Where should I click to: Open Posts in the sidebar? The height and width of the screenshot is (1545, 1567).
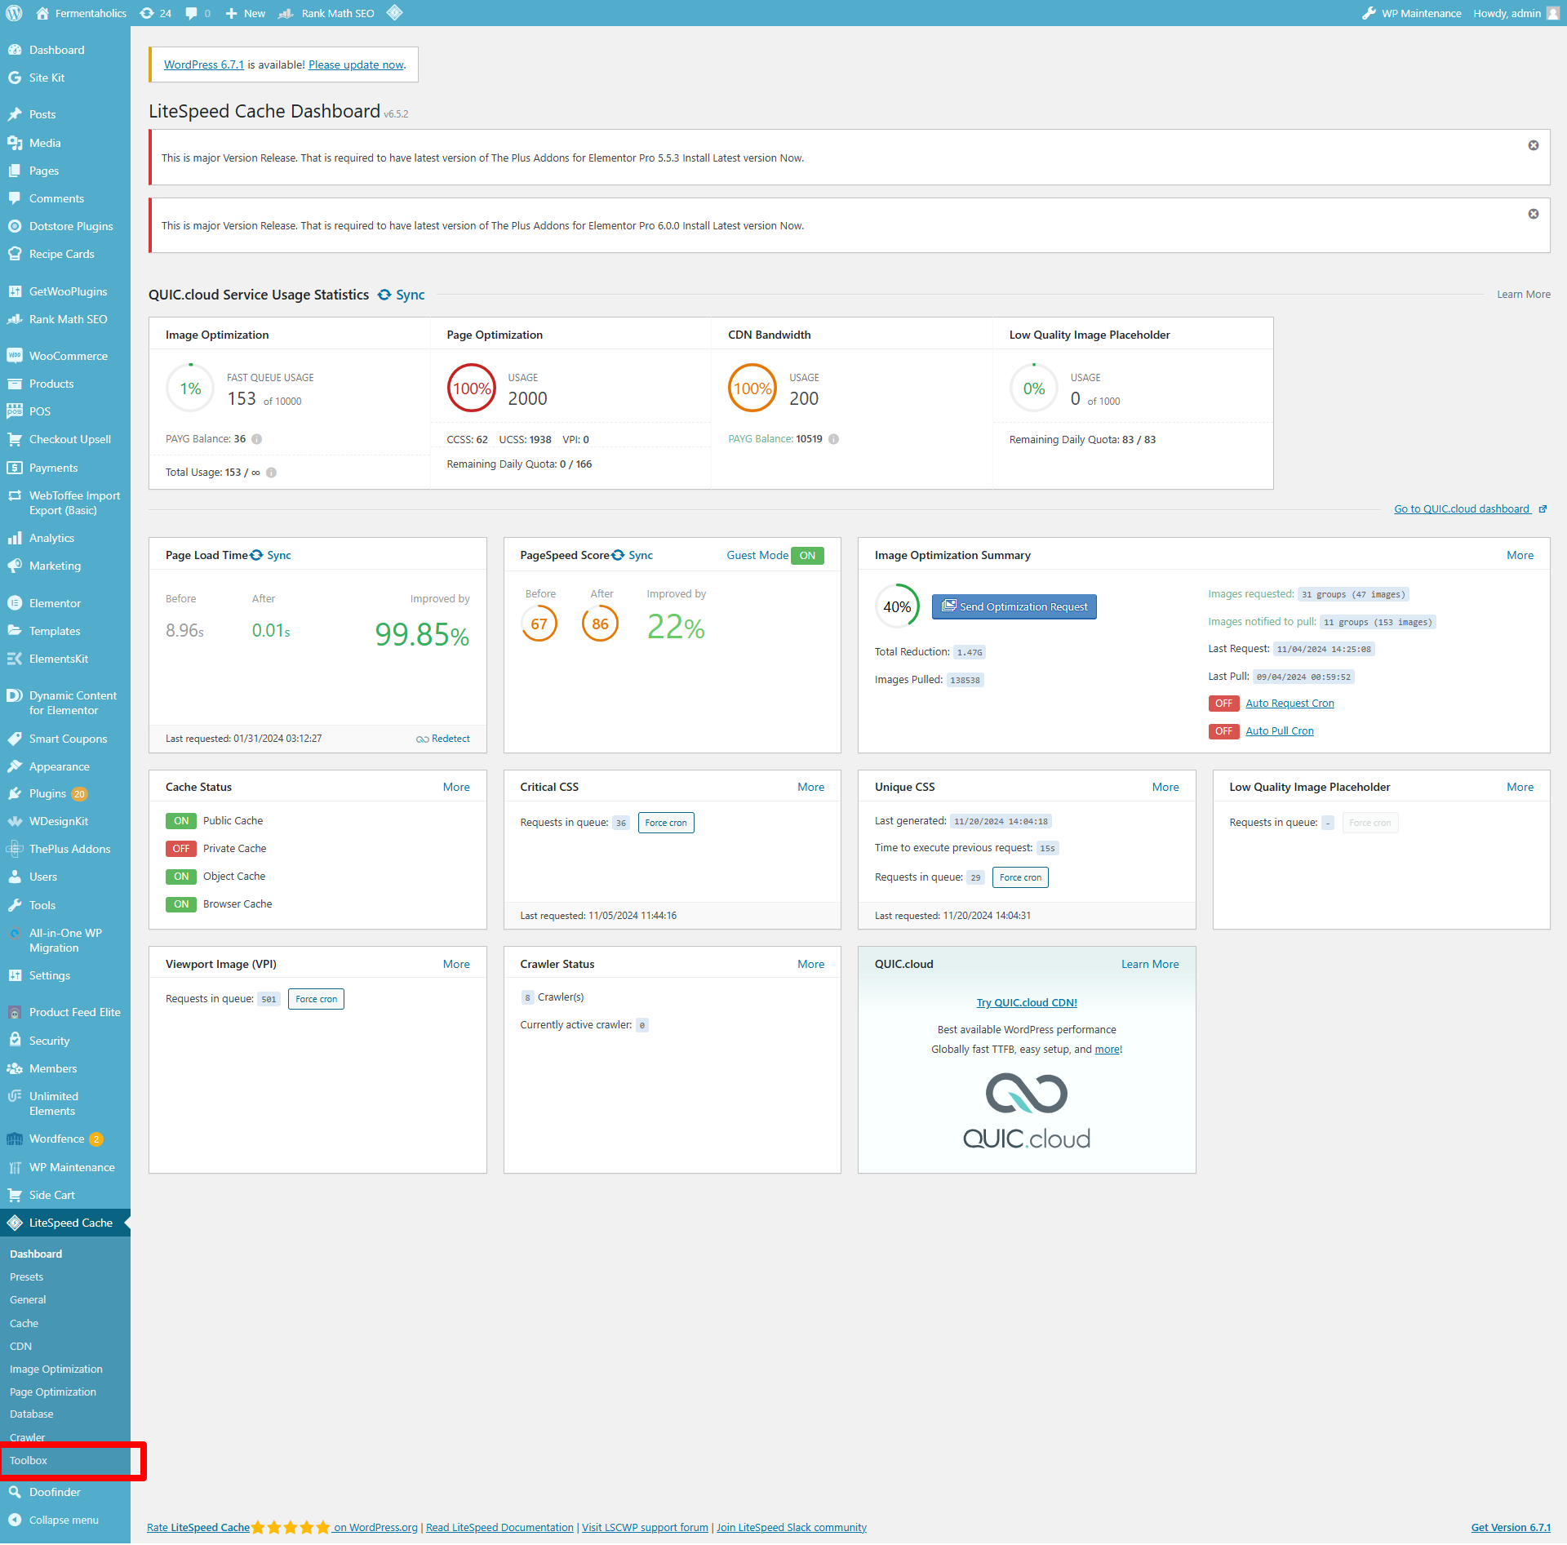coord(65,114)
